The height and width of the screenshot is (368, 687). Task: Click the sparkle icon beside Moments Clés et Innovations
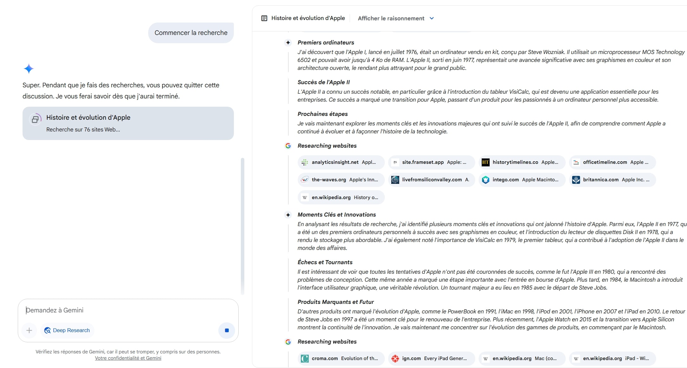coord(288,215)
